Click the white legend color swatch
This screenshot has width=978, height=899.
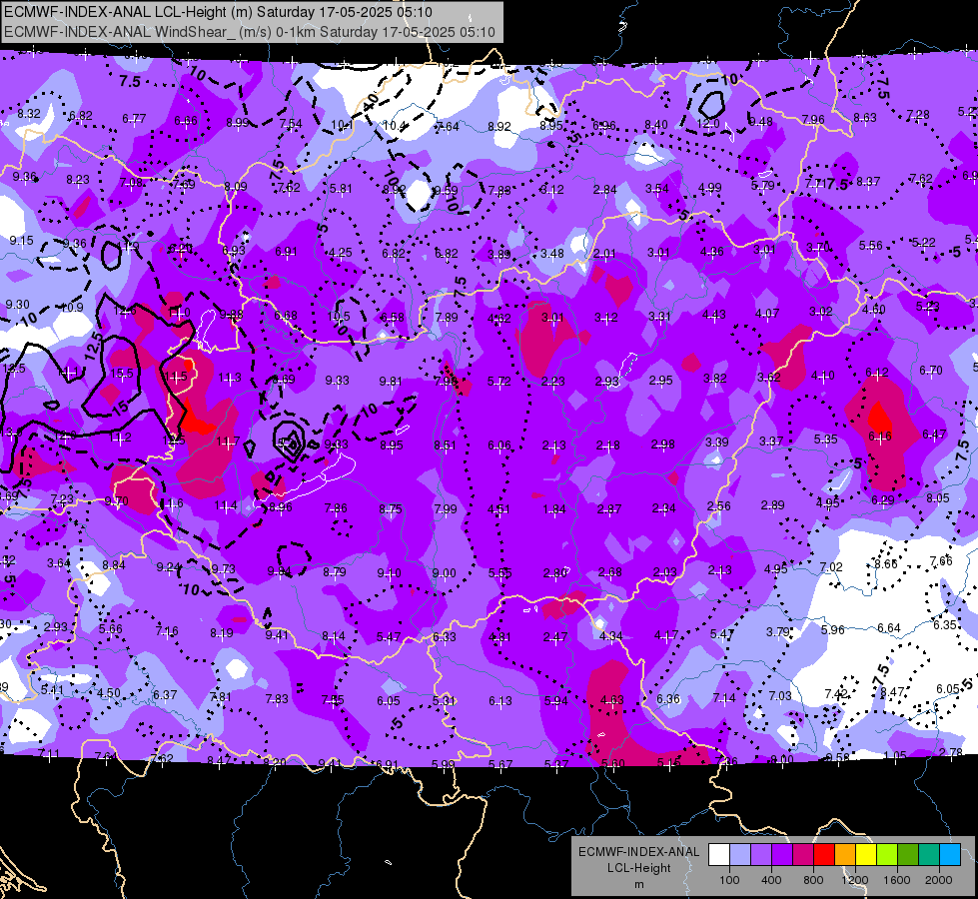(719, 854)
